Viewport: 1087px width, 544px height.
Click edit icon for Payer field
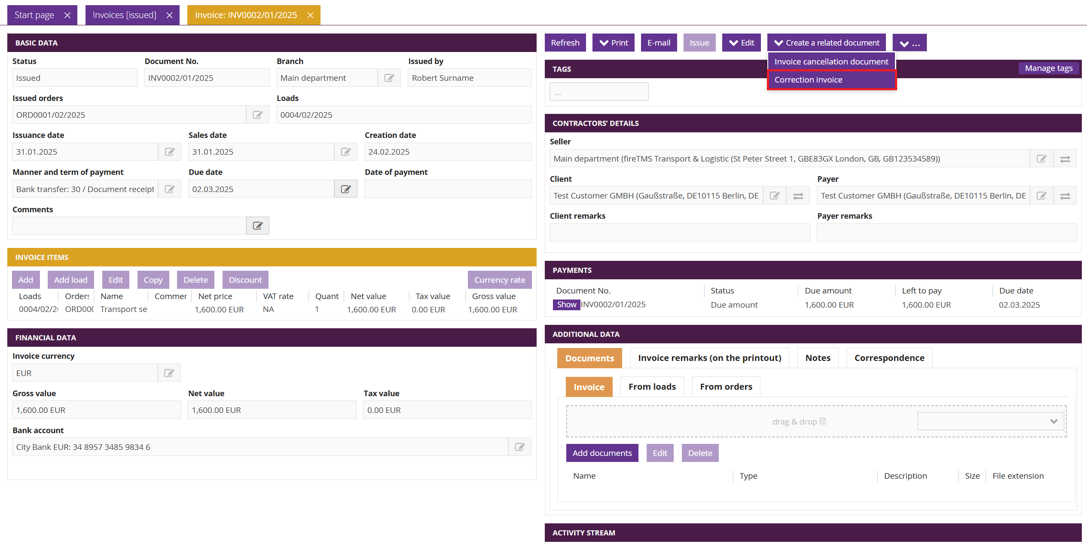tap(1041, 196)
